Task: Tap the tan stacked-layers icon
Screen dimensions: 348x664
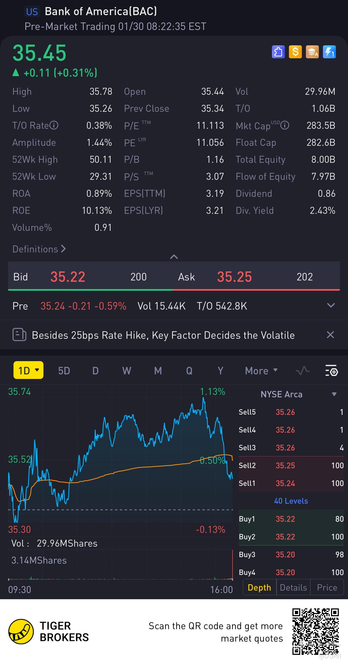Action: click(312, 52)
